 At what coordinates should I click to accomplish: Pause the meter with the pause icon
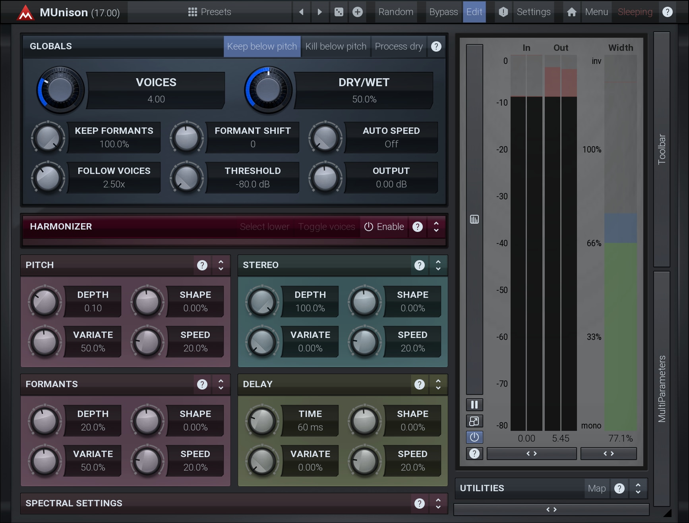click(474, 405)
